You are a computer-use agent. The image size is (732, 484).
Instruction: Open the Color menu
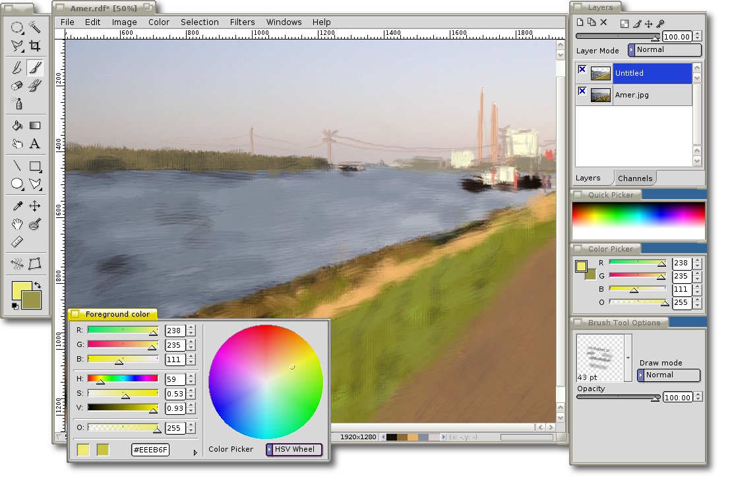coord(159,22)
